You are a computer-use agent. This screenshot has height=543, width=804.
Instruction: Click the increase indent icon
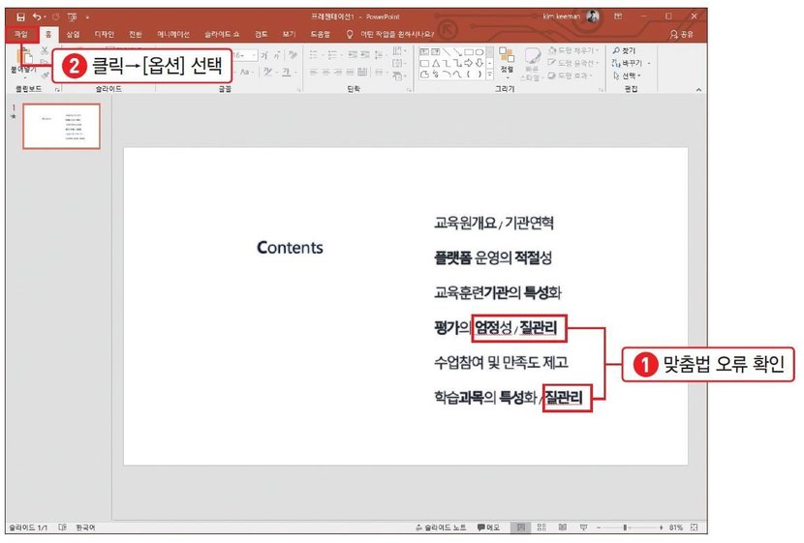[x=364, y=54]
